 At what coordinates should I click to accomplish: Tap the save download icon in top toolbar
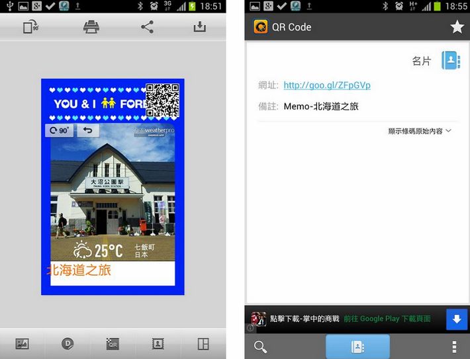click(200, 27)
